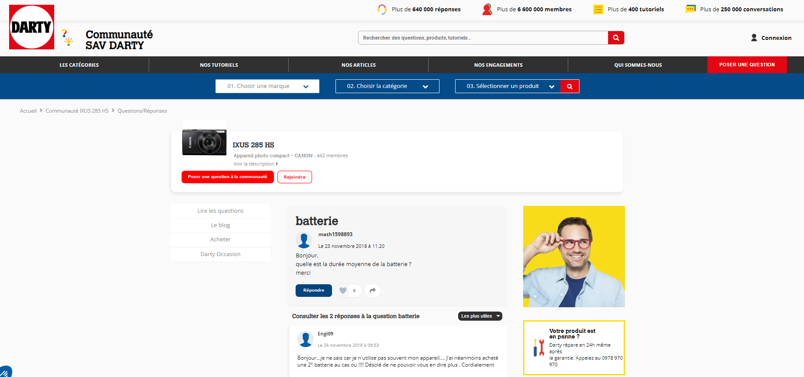Click the Rejoindre button

[x=295, y=177]
